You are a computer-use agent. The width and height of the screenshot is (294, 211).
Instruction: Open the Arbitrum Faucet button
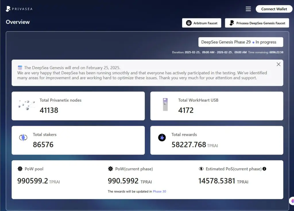pos(202,23)
